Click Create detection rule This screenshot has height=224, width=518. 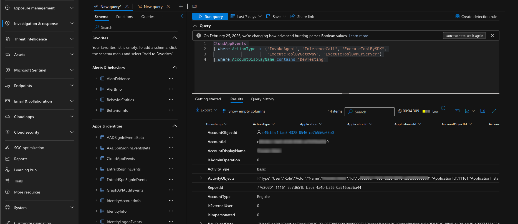tap(476, 17)
